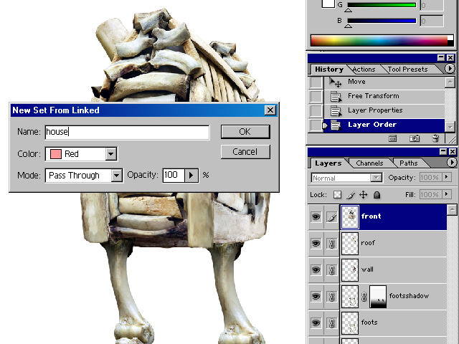Image resolution: width=459 pixels, height=344 pixels.
Task: Click the lock transparent pixels icon
Action: point(338,194)
